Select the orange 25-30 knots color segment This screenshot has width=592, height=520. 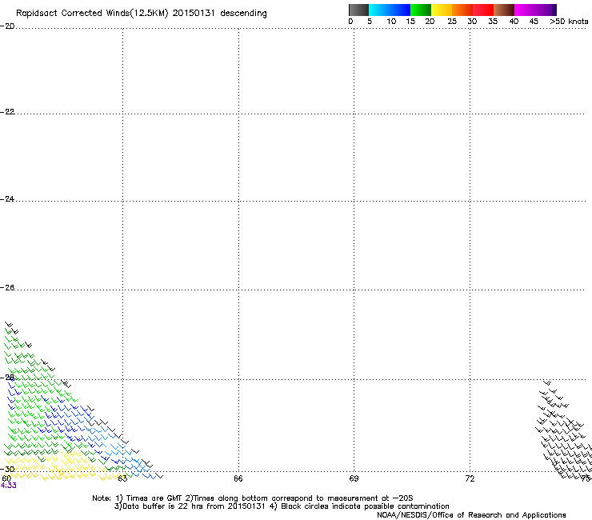point(462,10)
